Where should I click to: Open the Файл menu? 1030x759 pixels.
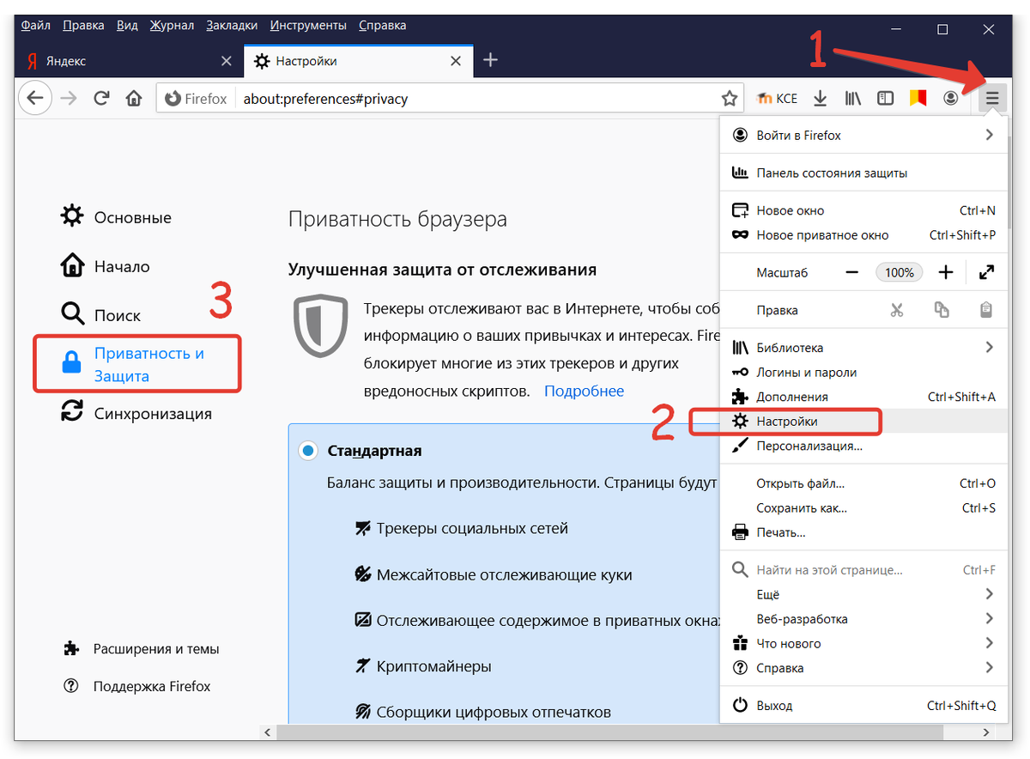(x=36, y=25)
